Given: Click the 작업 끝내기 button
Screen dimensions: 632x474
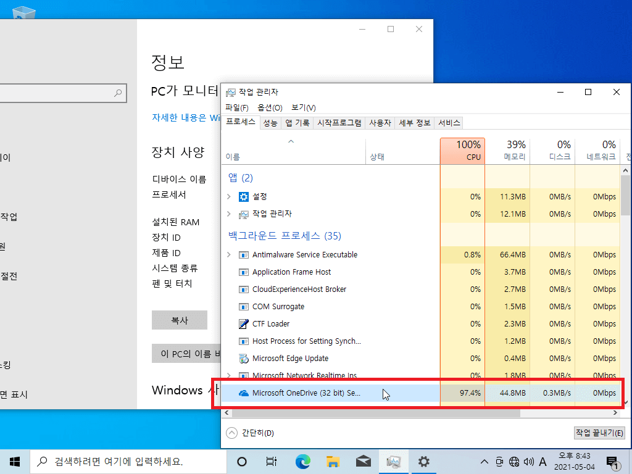Looking at the screenshot, I should click(599, 433).
